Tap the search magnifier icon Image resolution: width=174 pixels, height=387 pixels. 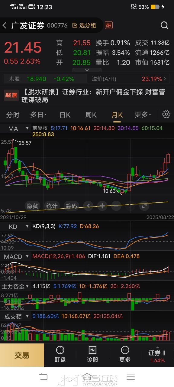pos(164,25)
